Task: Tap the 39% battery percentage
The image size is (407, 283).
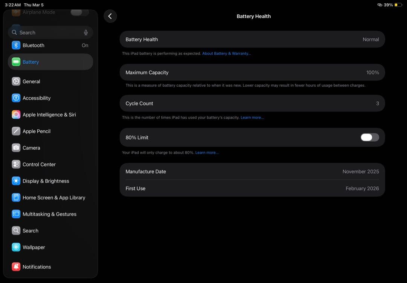Action: tap(388, 5)
